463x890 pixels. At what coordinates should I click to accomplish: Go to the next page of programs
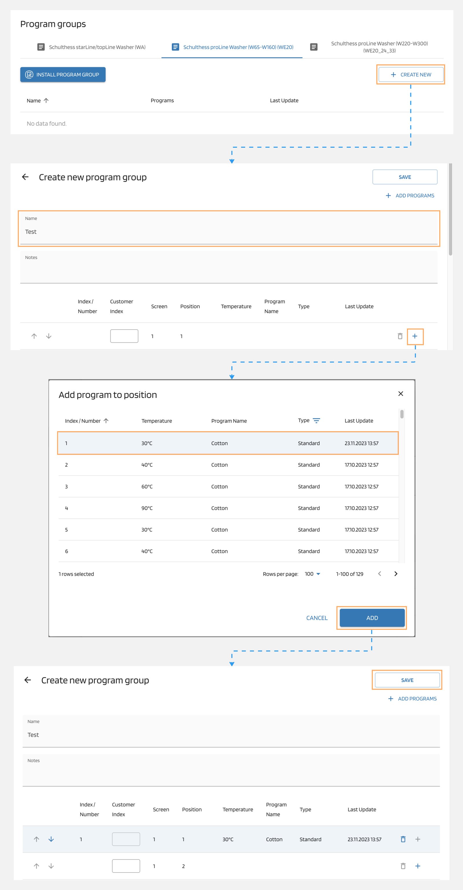(x=396, y=574)
